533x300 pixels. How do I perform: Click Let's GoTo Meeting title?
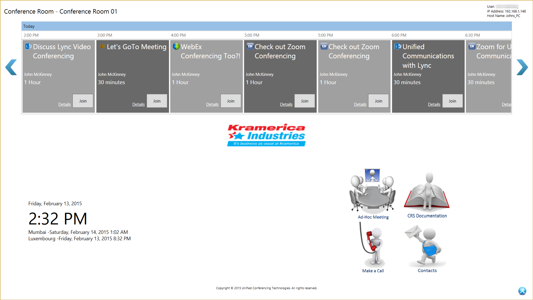[137, 47]
